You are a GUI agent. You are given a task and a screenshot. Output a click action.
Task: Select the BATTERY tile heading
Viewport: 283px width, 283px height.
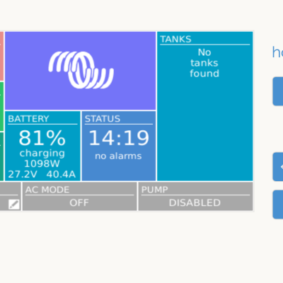pos(28,119)
